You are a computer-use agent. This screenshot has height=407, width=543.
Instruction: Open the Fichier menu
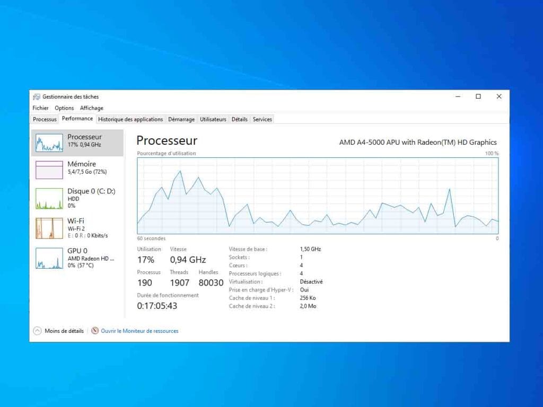40,108
